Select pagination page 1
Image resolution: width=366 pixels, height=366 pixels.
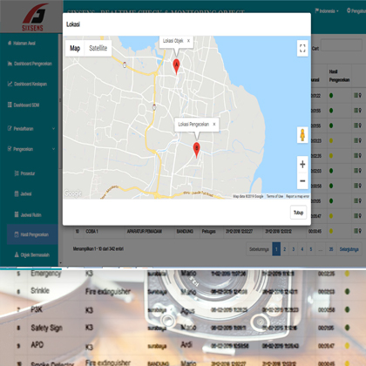coord(276,249)
